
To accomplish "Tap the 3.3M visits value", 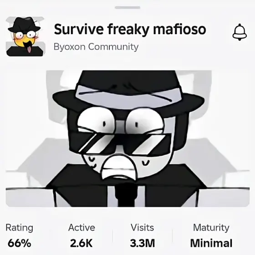I will coord(143,243).
